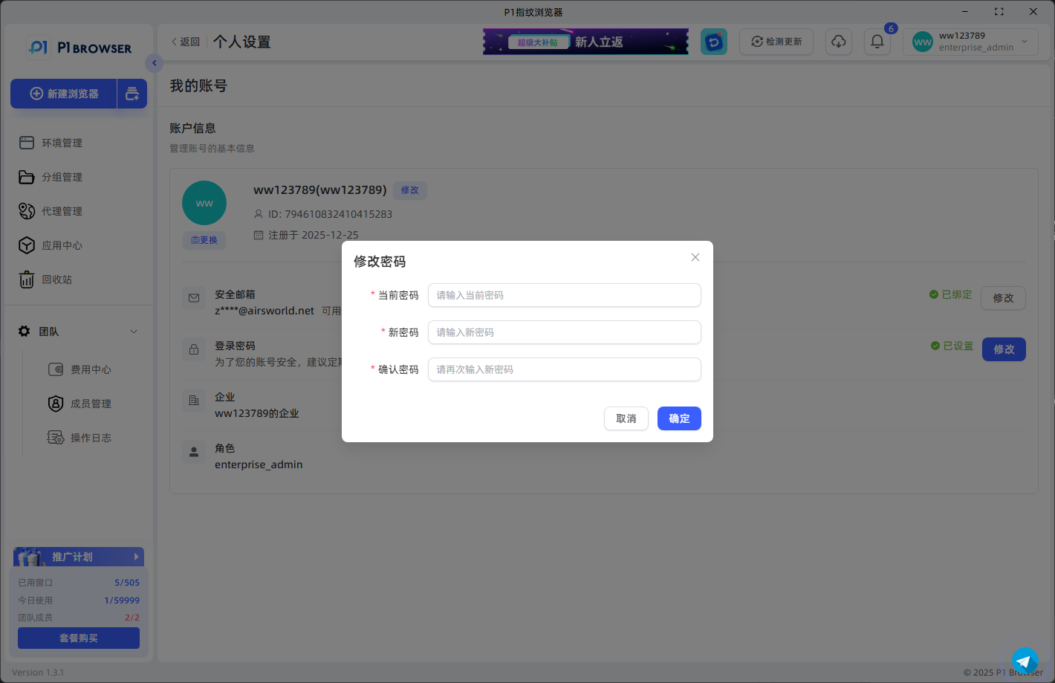
Task: Click 套餐购买 to purchase a plan
Action: [78, 638]
